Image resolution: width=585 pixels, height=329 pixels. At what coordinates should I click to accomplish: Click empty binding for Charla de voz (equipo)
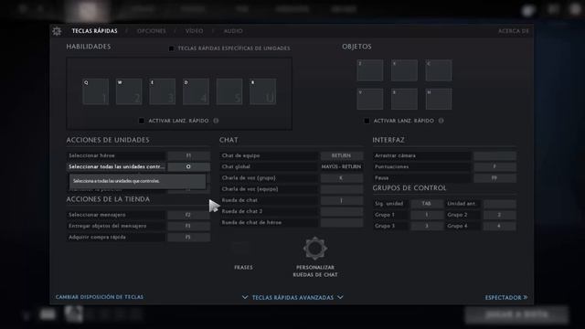pyautogui.click(x=341, y=189)
